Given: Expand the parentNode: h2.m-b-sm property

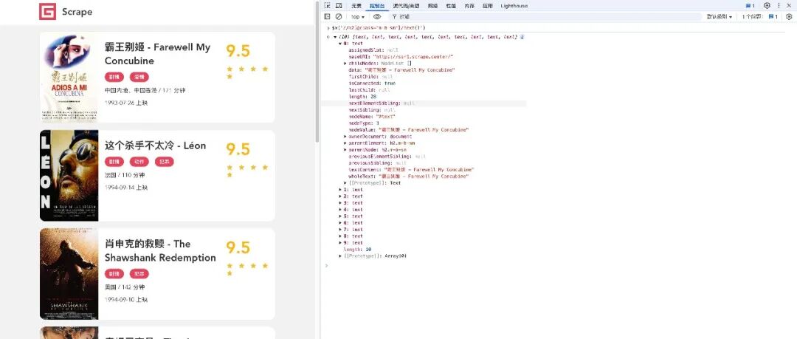Looking at the screenshot, I should pos(345,150).
